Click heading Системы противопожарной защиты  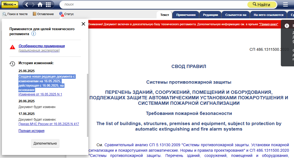tap(189, 82)
